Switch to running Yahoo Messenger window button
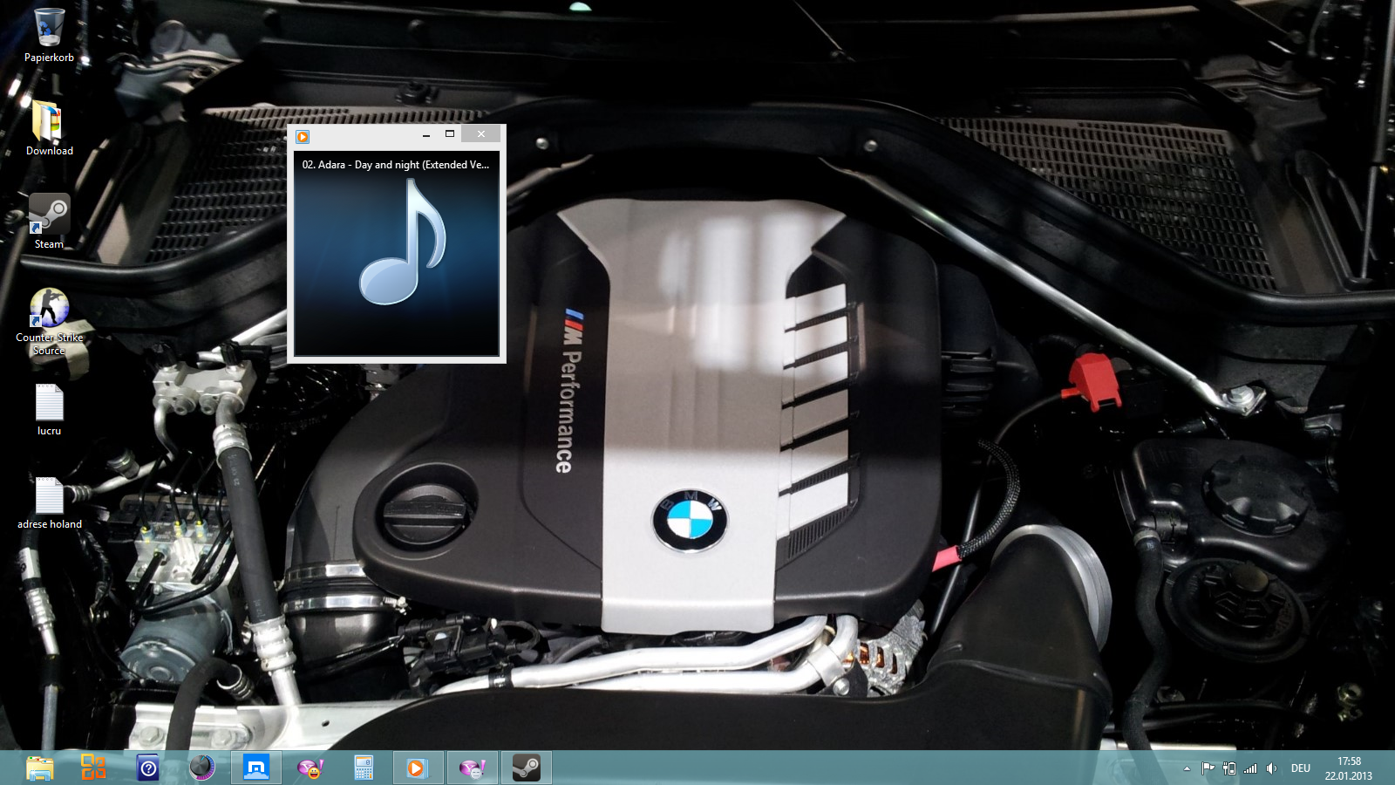Viewport: 1395px width, 785px height. 472,768
